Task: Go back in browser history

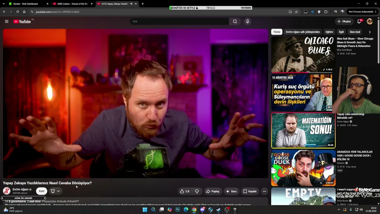Action: pyautogui.click(x=4, y=12)
